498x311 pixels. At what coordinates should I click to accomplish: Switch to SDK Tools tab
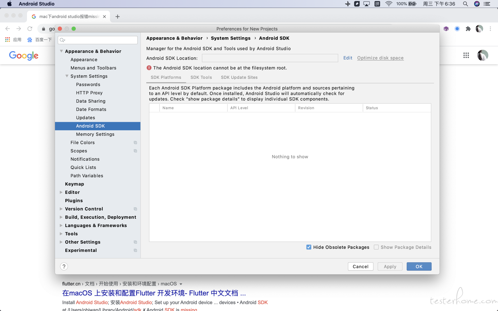click(x=201, y=77)
